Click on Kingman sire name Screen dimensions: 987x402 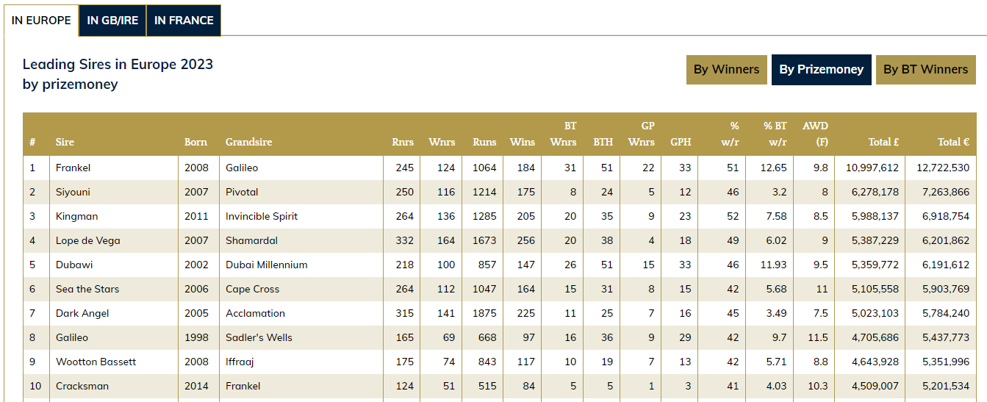(76, 216)
